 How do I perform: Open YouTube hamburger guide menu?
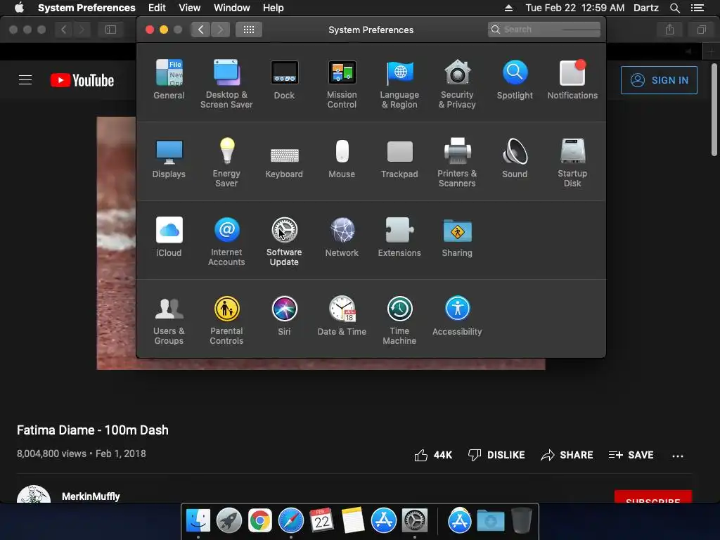(25, 80)
